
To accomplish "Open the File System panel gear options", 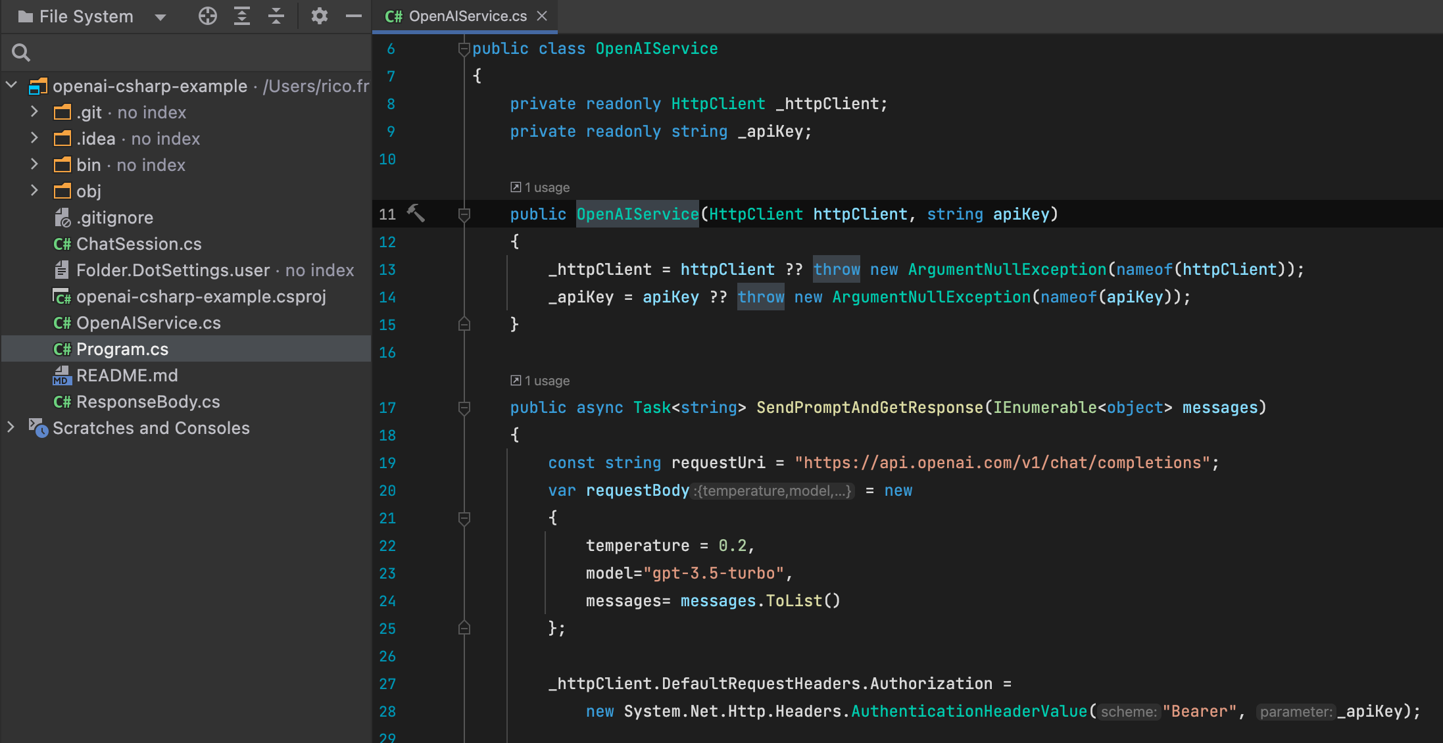I will (319, 16).
